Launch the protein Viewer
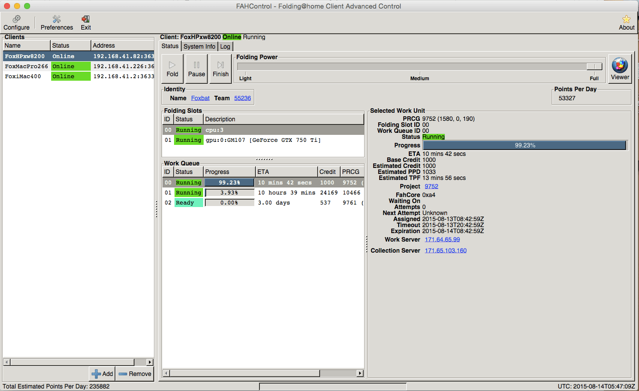Screen dimensions: 639x391 [619, 69]
